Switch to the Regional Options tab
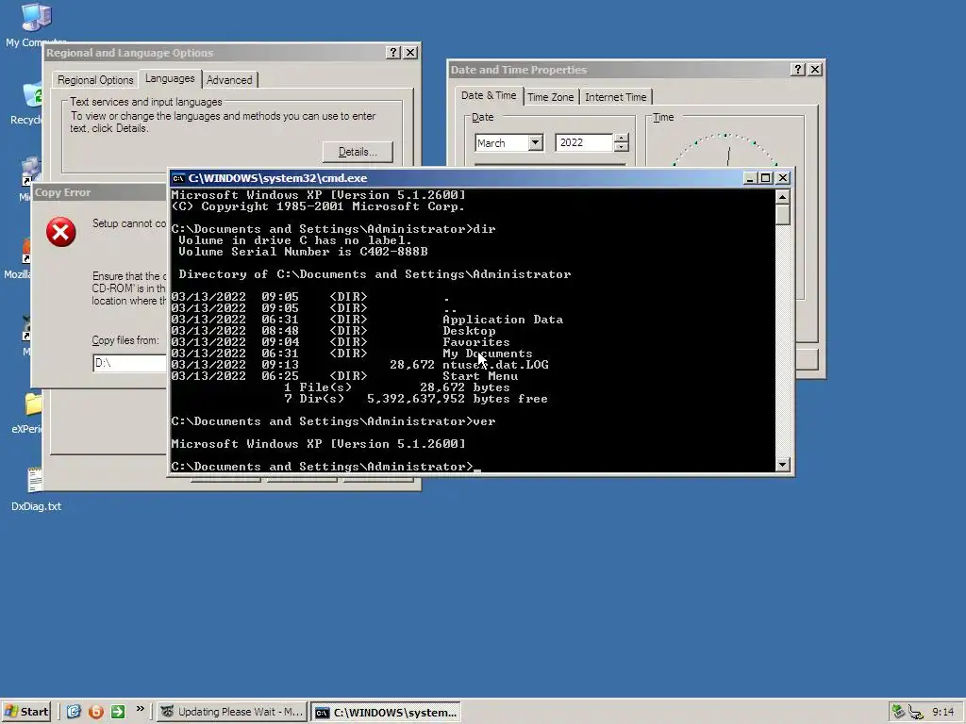Viewport: 966px width, 724px height. pos(95,80)
